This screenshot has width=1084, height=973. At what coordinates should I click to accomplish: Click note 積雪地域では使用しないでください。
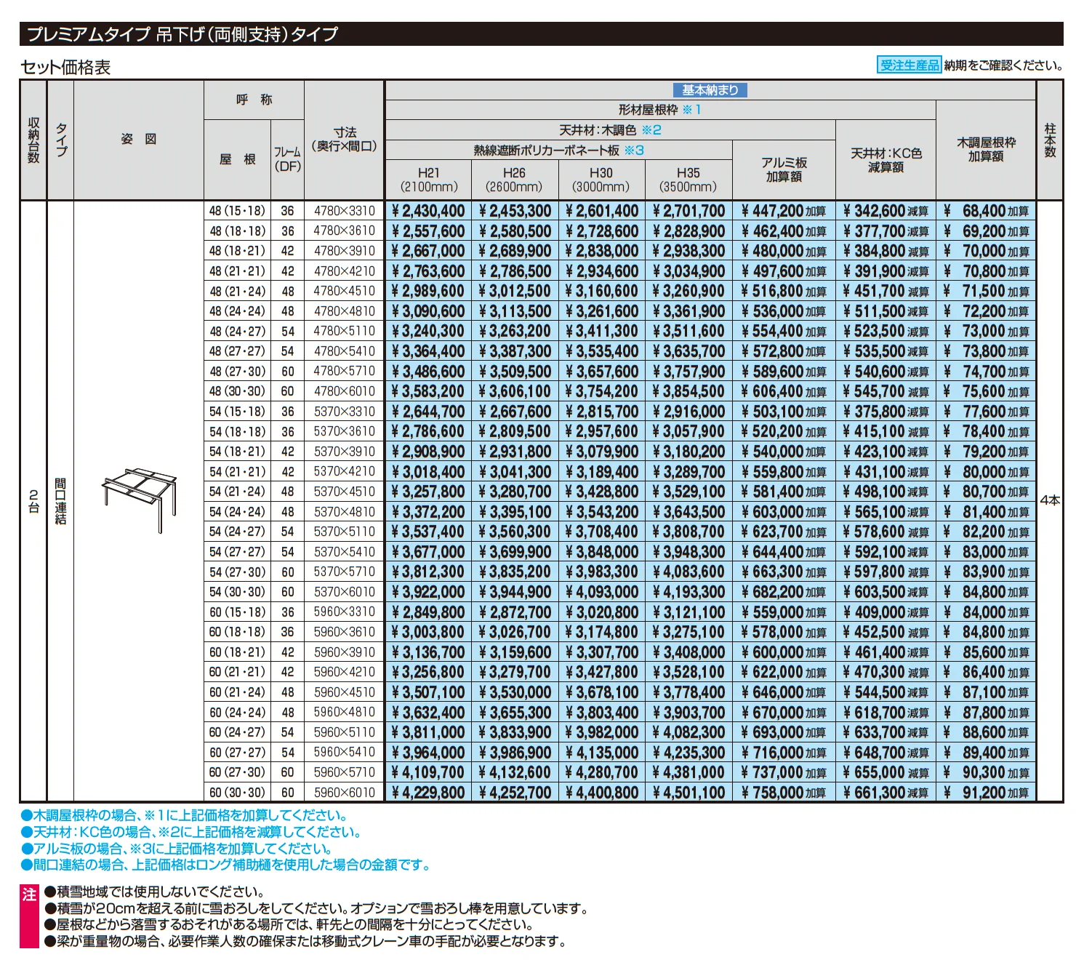[x=156, y=892]
